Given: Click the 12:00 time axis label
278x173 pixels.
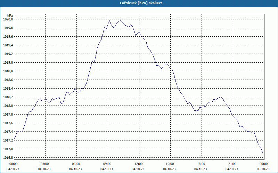Looking at the screenshot, I should click(x=139, y=164).
